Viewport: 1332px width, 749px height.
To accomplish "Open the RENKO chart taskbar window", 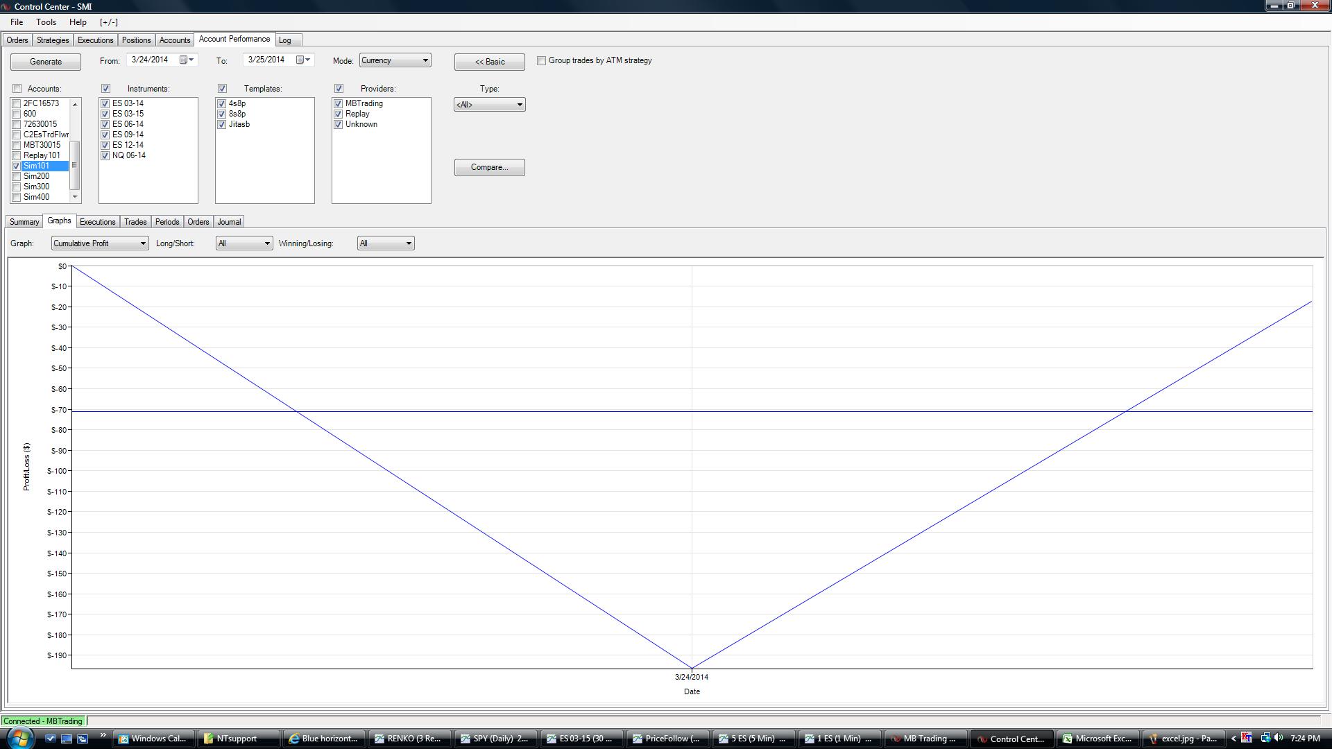I will (x=409, y=739).
